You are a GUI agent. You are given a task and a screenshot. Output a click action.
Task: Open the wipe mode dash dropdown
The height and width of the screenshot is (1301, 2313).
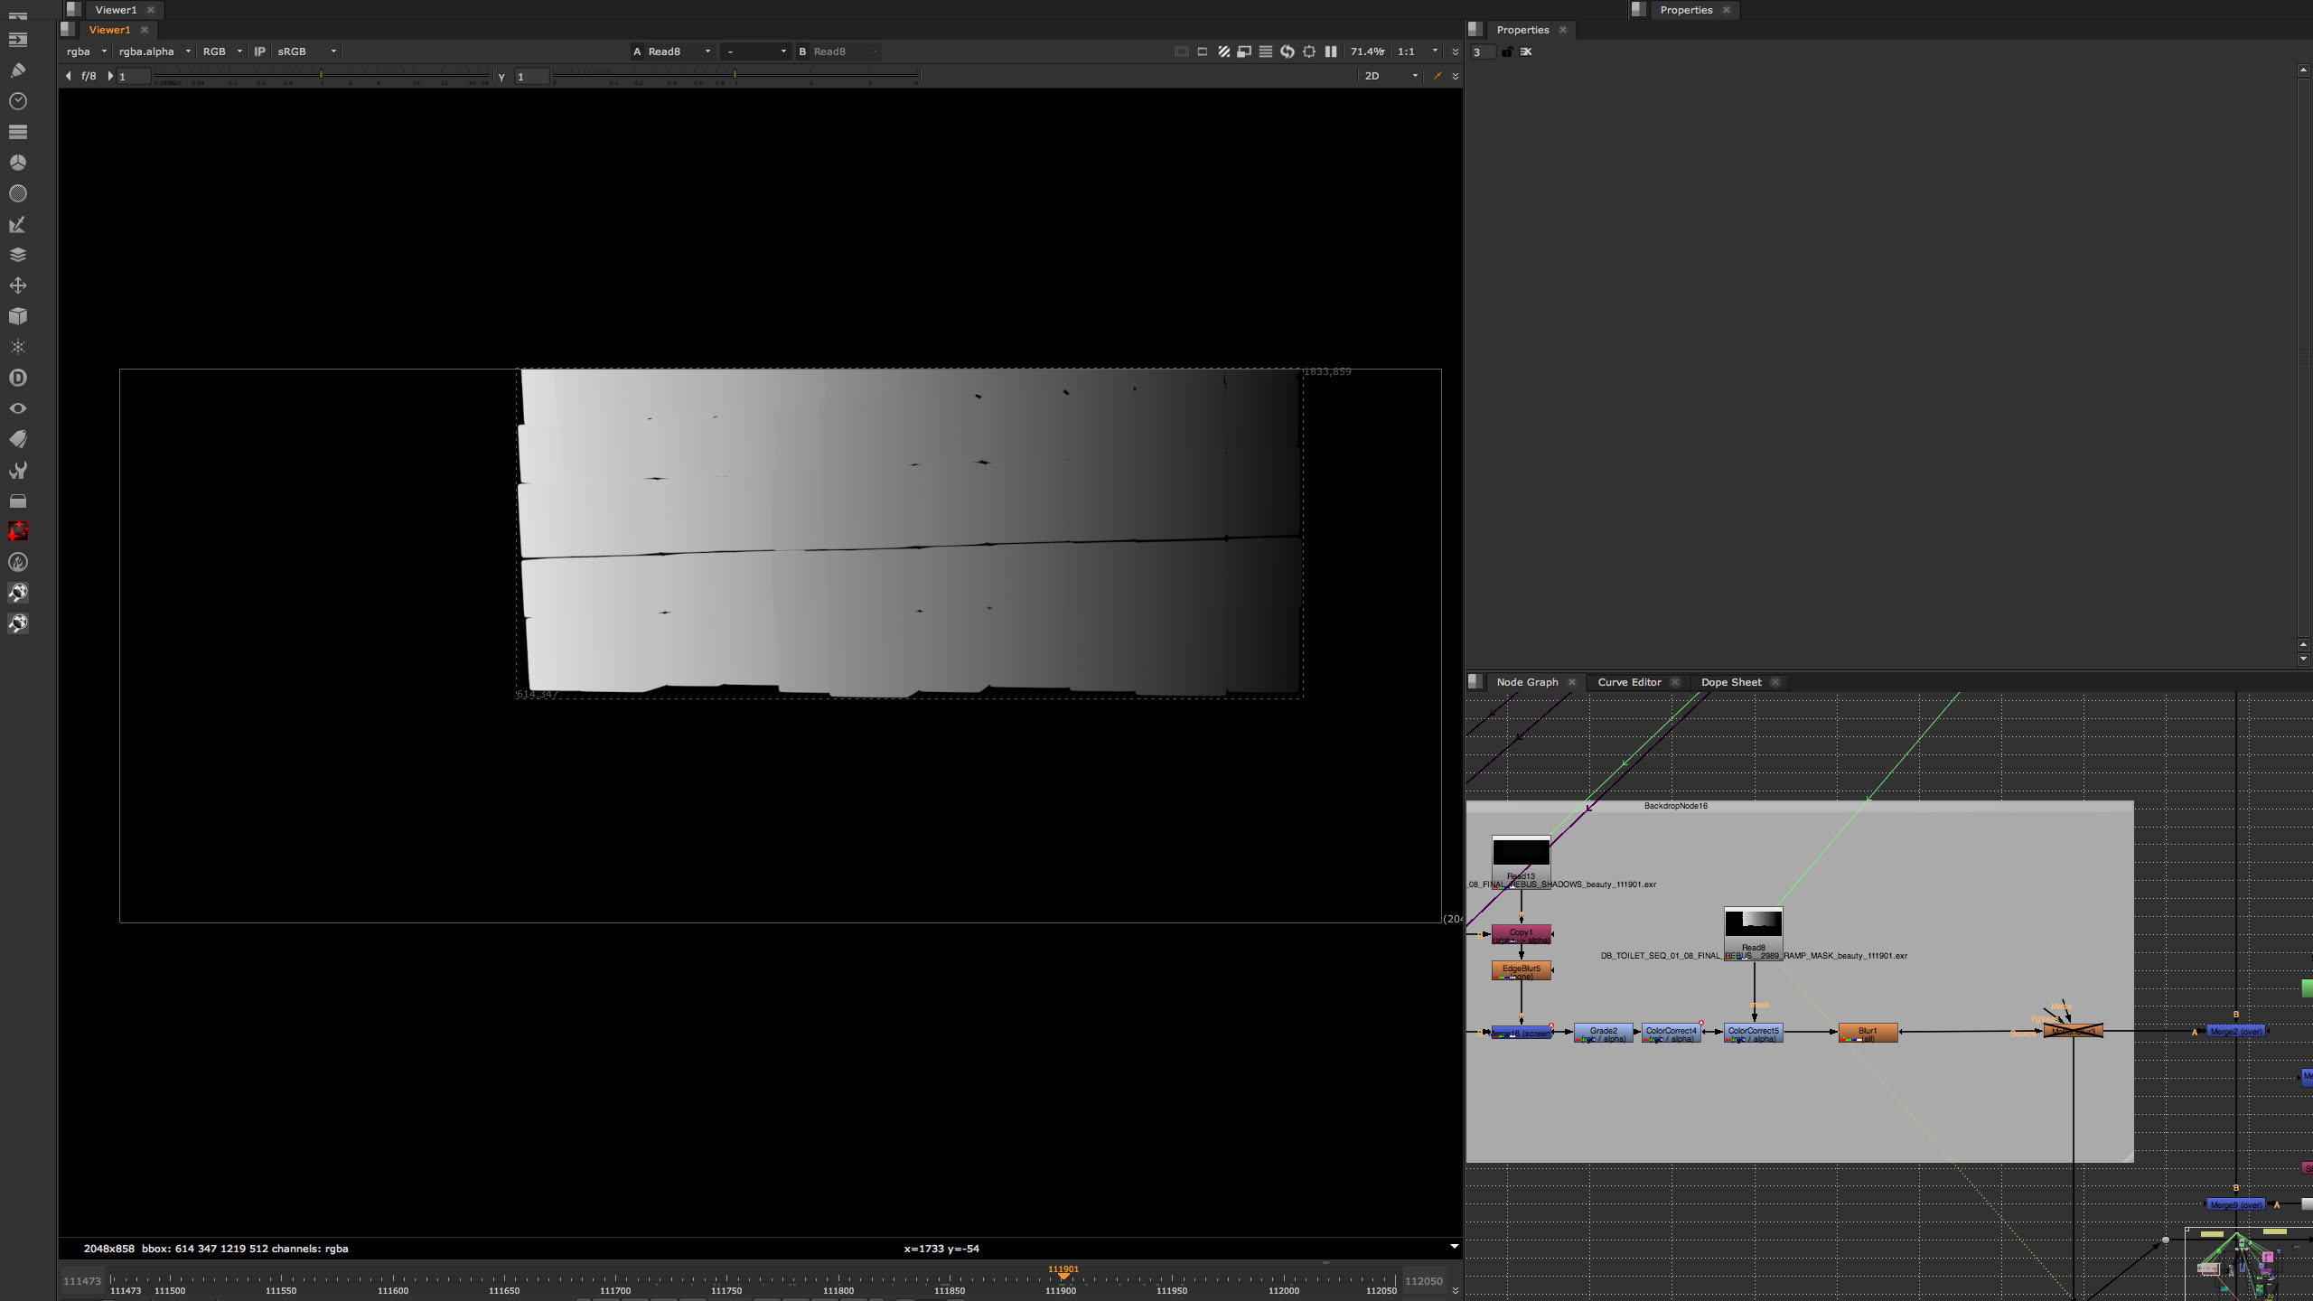pos(755,51)
